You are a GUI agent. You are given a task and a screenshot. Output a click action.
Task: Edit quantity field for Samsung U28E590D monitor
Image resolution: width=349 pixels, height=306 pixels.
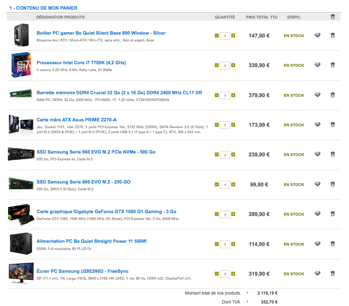tap(225, 274)
